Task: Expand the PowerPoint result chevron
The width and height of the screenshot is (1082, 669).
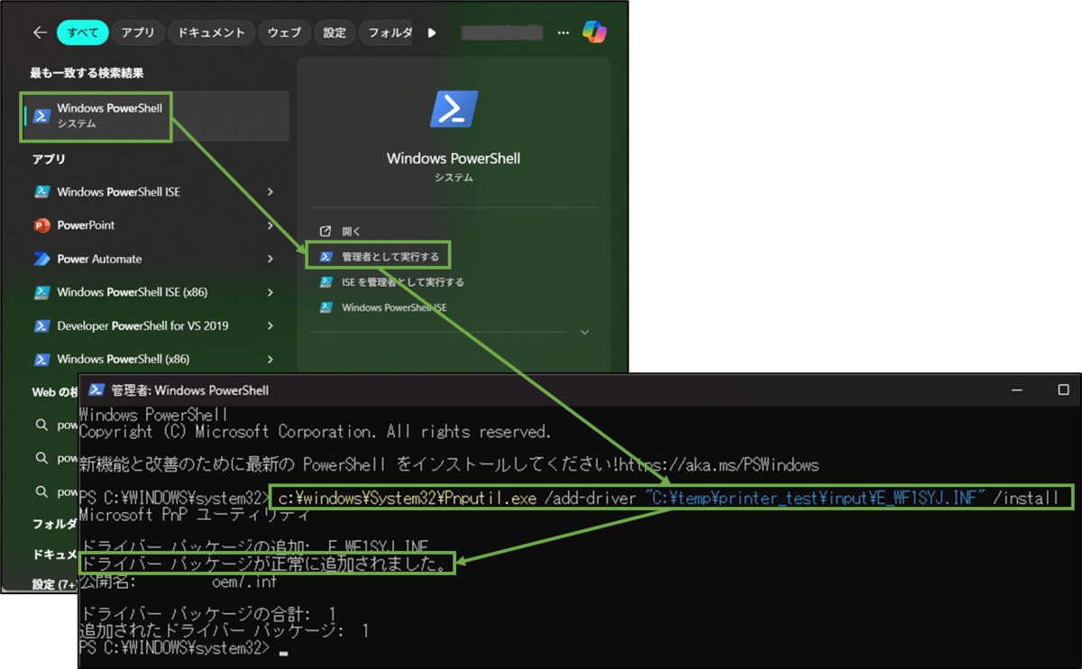Action: click(x=270, y=225)
